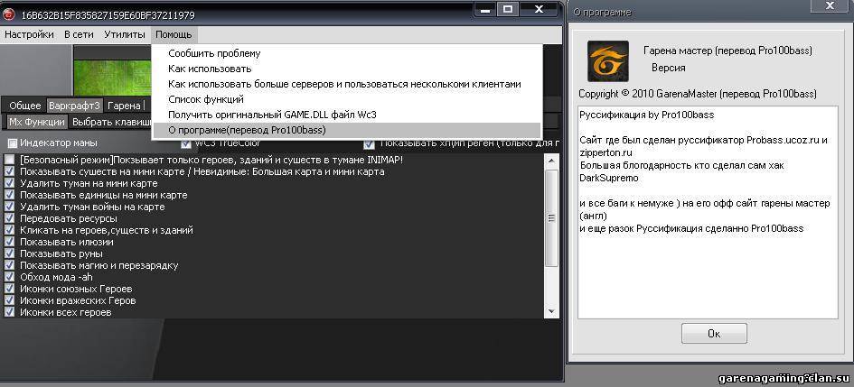The height and width of the screenshot is (387, 854).
Task: Click the Руссификация by Pro100bass line
Action: pos(646,115)
